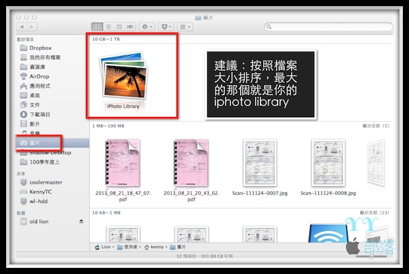
Task: Go forward using the forward arrow
Action: click(x=32, y=27)
